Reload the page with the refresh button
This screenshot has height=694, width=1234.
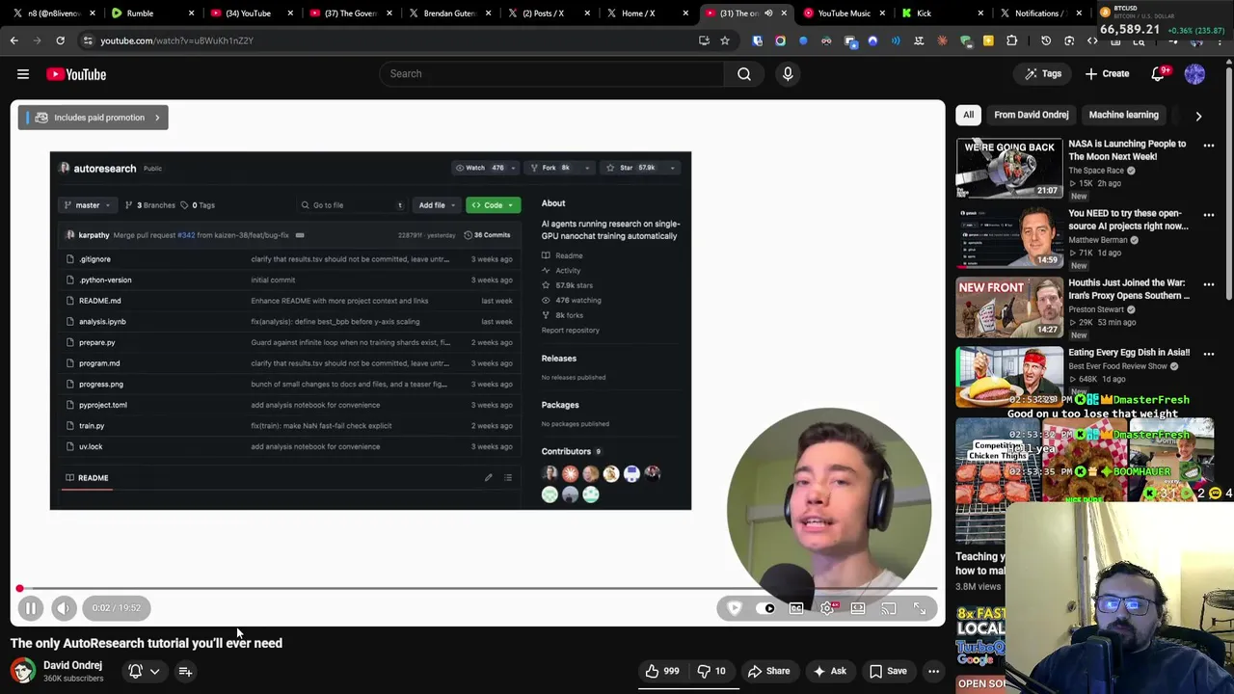60,40
